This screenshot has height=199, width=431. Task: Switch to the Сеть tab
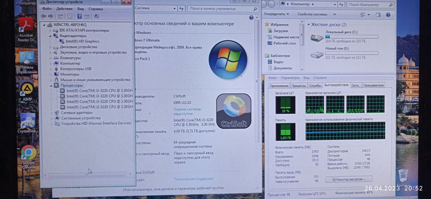pyautogui.click(x=355, y=86)
